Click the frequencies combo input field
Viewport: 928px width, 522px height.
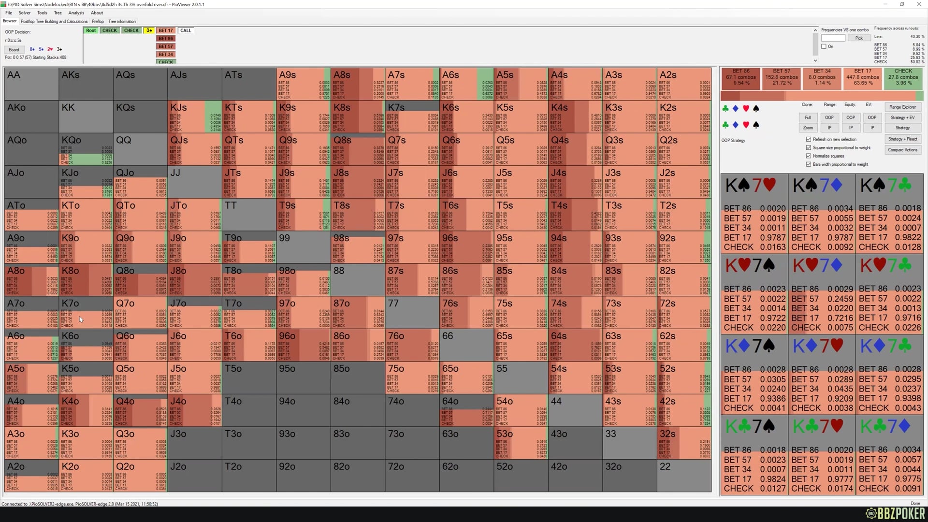(833, 38)
